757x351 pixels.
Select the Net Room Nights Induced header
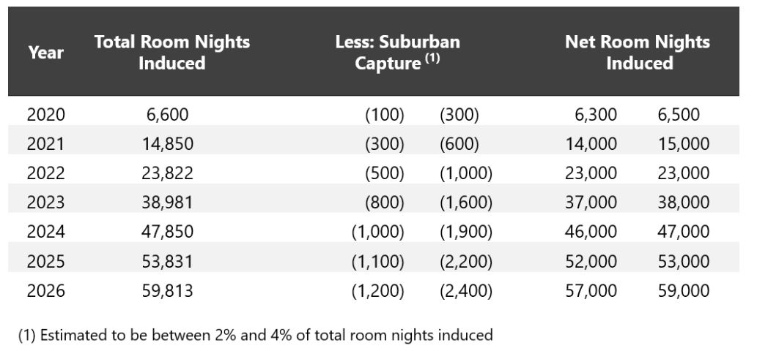(637, 52)
